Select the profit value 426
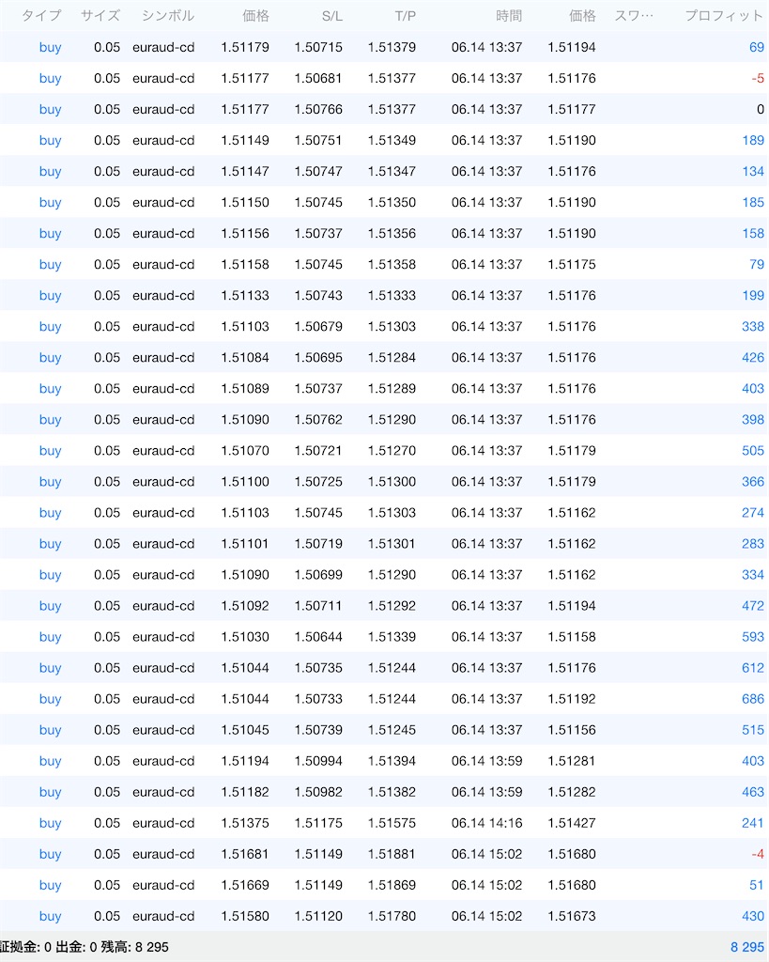This screenshot has height=962, width=769. pyautogui.click(x=753, y=358)
